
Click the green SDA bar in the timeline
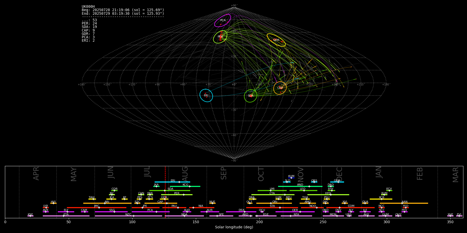click(x=170, y=191)
